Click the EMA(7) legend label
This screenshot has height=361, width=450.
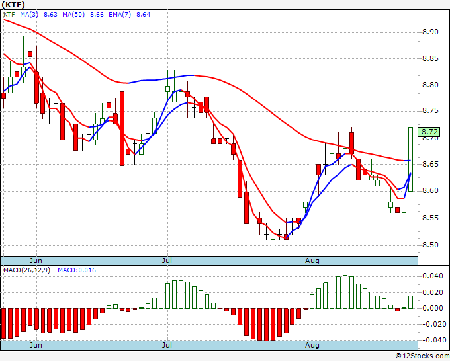click(120, 15)
